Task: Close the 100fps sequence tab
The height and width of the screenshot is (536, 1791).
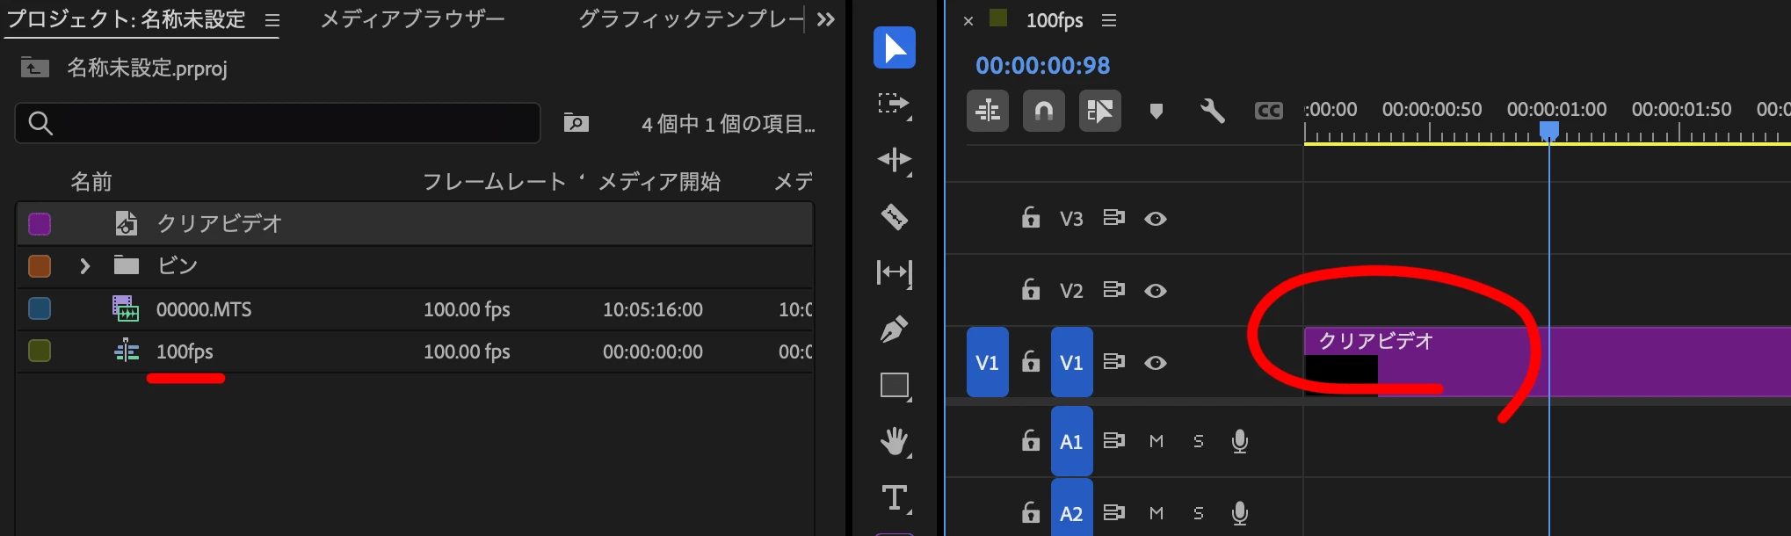Action: (x=968, y=21)
